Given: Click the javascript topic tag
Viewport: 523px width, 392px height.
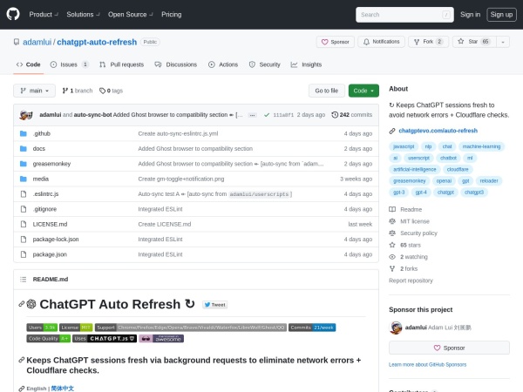Looking at the screenshot, I should pos(404,146).
